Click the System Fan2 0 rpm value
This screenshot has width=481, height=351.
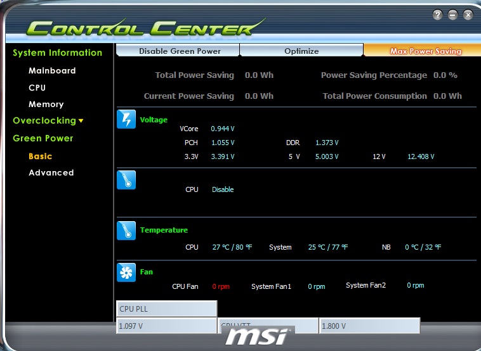416,286
